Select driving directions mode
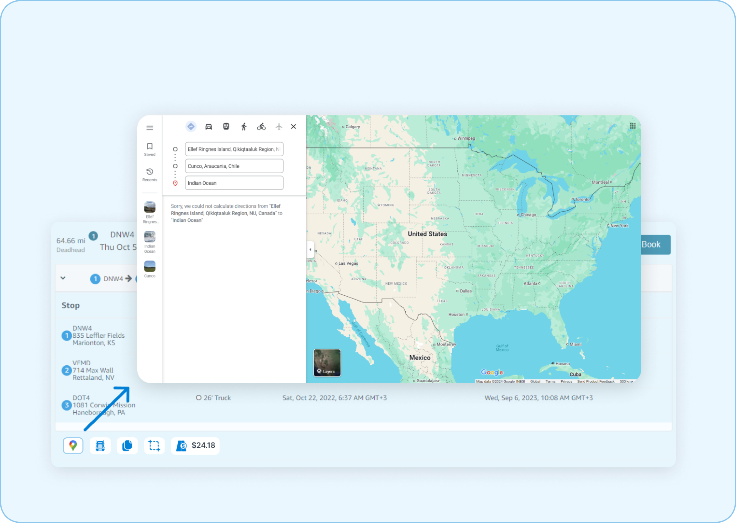This screenshot has height=523, width=736. (x=209, y=127)
